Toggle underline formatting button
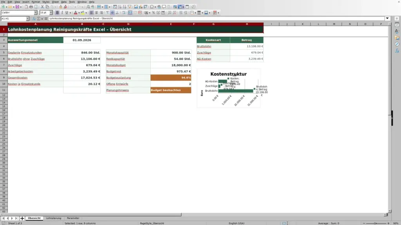The width and height of the screenshot is (401, 225). [x=67, y=12]
